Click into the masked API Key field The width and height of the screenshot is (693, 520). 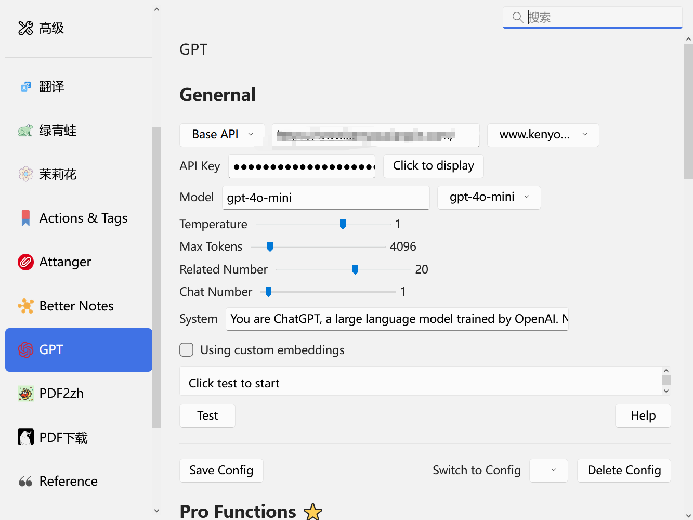pyautogui.click(x=302, y=166)
